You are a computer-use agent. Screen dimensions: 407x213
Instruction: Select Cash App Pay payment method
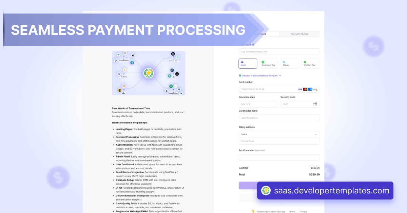point(269,64)
